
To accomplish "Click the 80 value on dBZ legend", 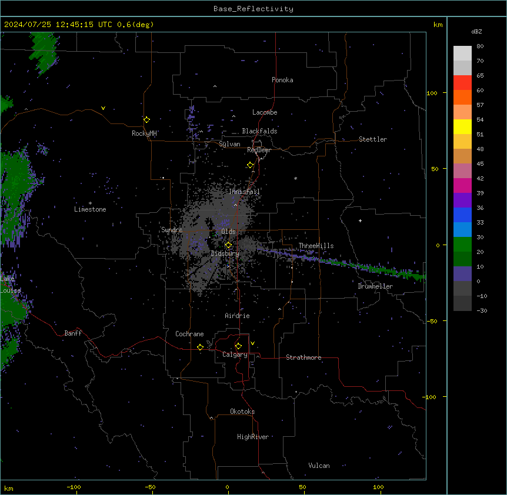I will pos(480,46).
